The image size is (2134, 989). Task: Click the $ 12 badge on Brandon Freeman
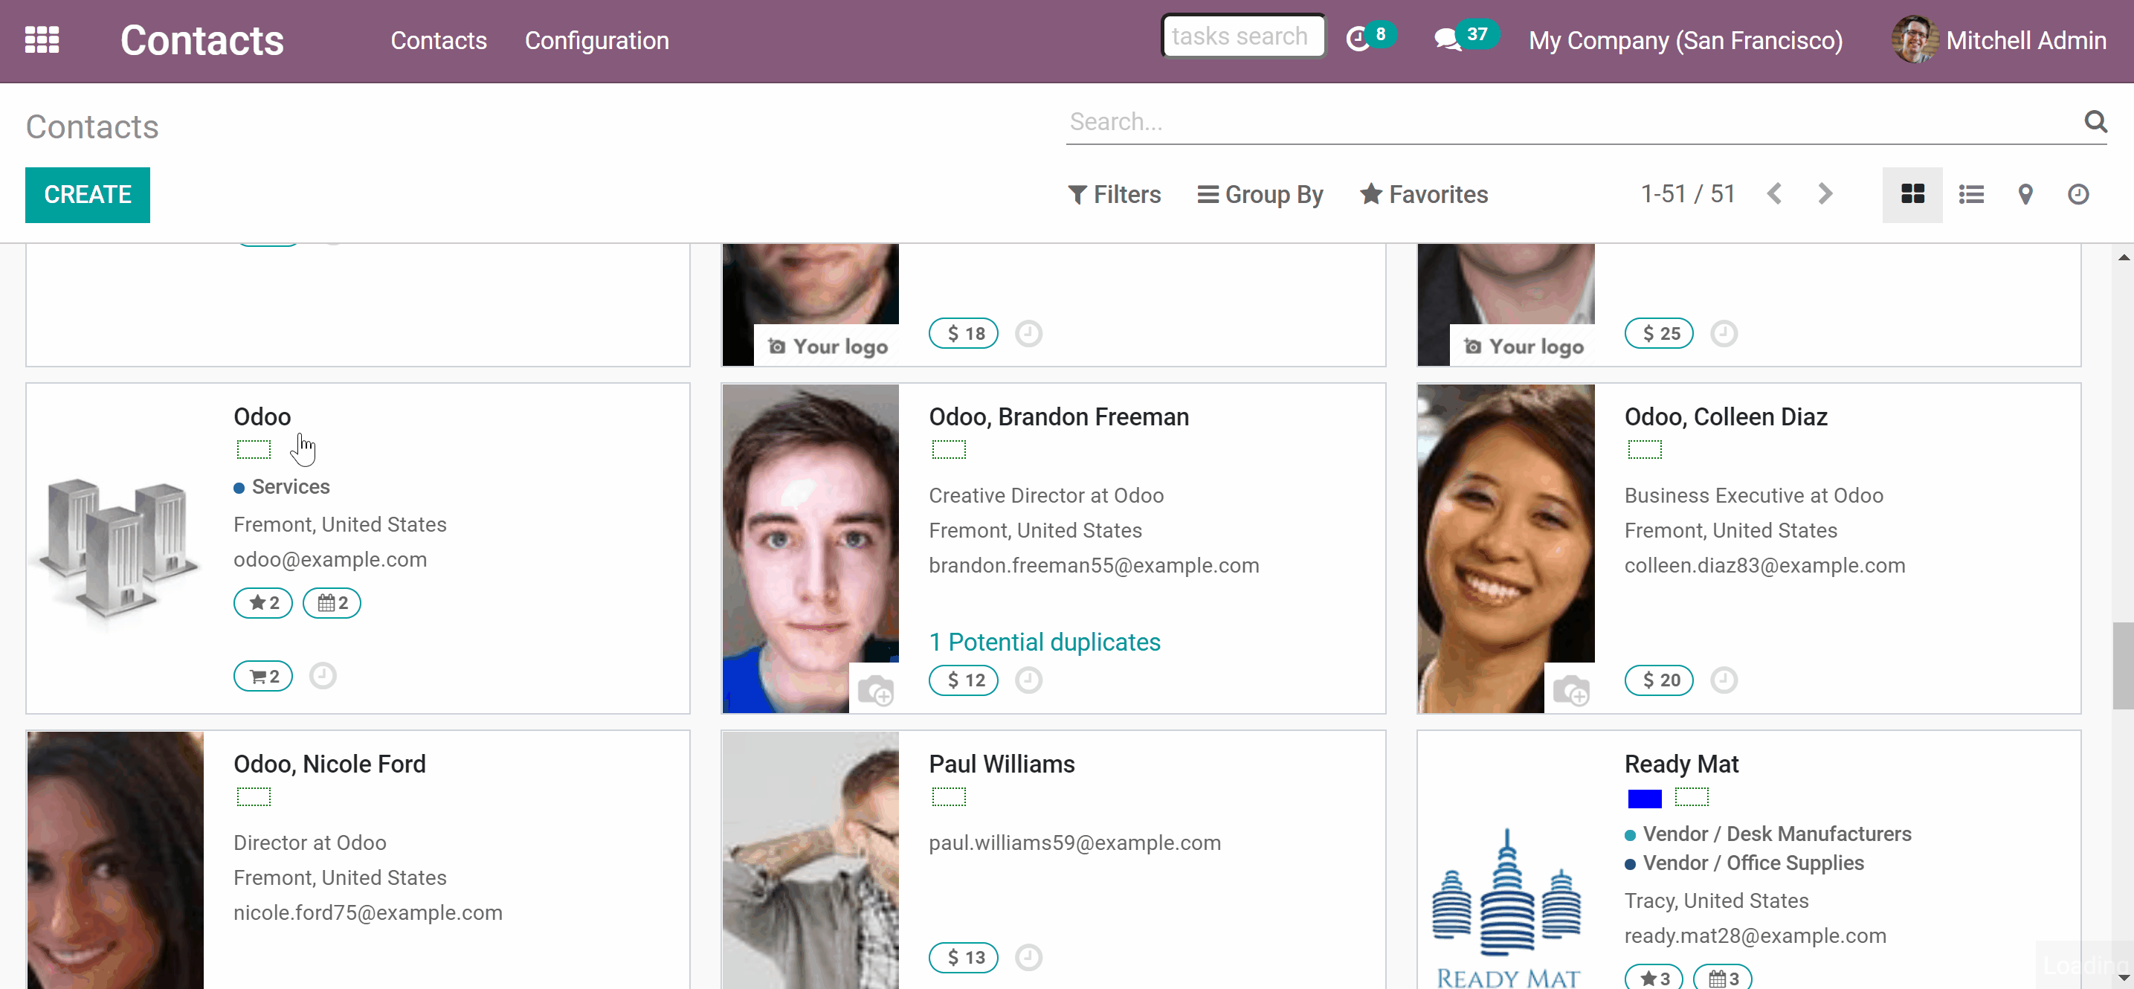point(964,680)
